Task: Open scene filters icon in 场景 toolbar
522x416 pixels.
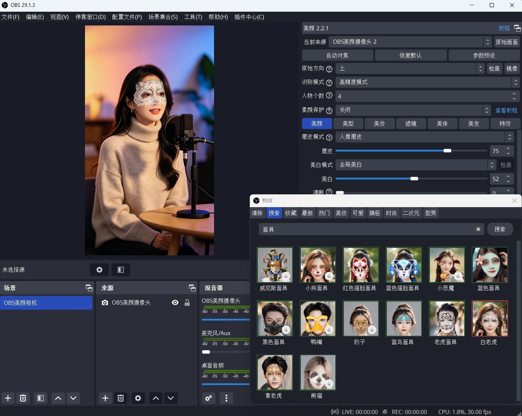Action: pyautogui.click(x=41, y=398)
